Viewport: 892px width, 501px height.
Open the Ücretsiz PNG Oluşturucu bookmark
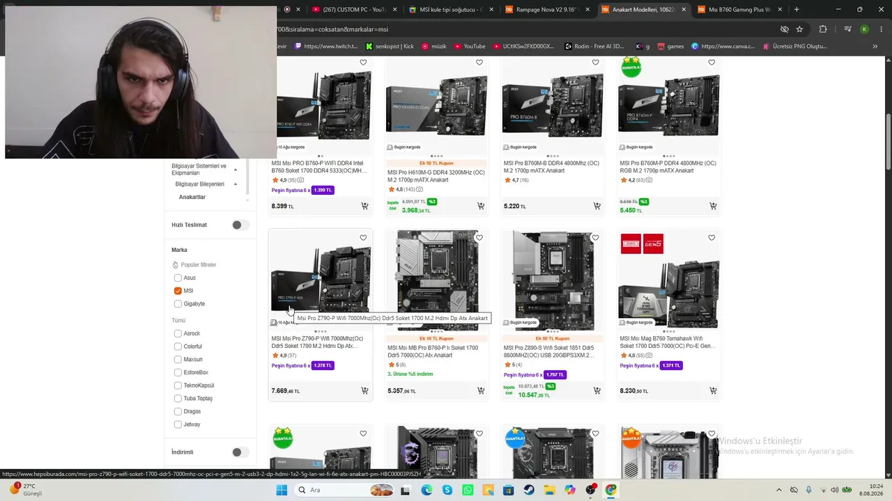794,47
